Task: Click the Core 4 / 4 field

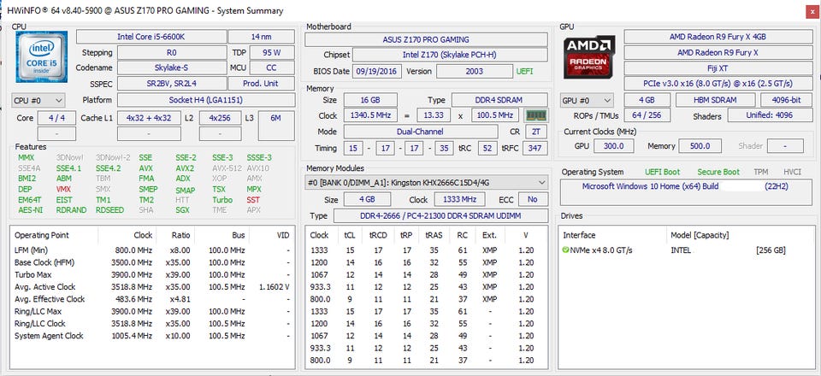Action: pyautogui.click(x=57, y=118)
